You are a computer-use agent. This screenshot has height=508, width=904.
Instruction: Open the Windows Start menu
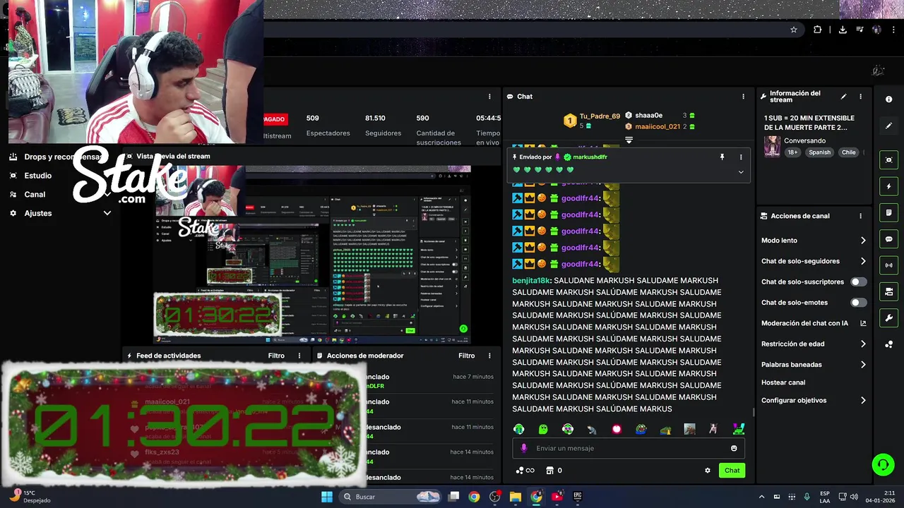(x=327, y=497)
